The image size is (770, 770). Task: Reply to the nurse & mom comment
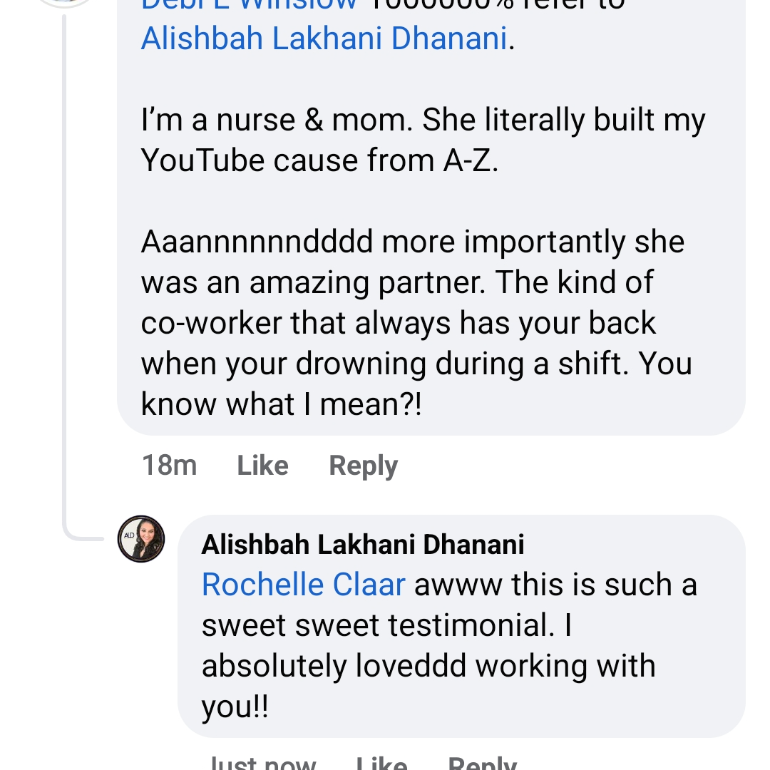click(x=363, y=466)
